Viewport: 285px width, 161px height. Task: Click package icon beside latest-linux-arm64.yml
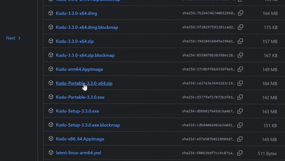[51, 152]
